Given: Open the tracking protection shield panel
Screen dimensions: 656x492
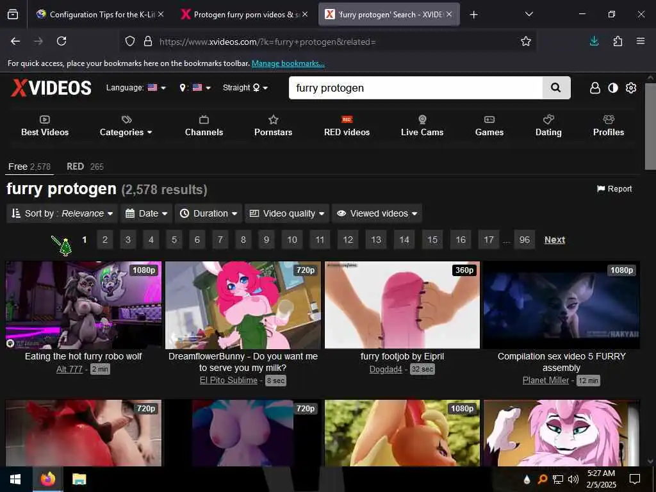Looking at the screenshot, I should tap(130, 42).
